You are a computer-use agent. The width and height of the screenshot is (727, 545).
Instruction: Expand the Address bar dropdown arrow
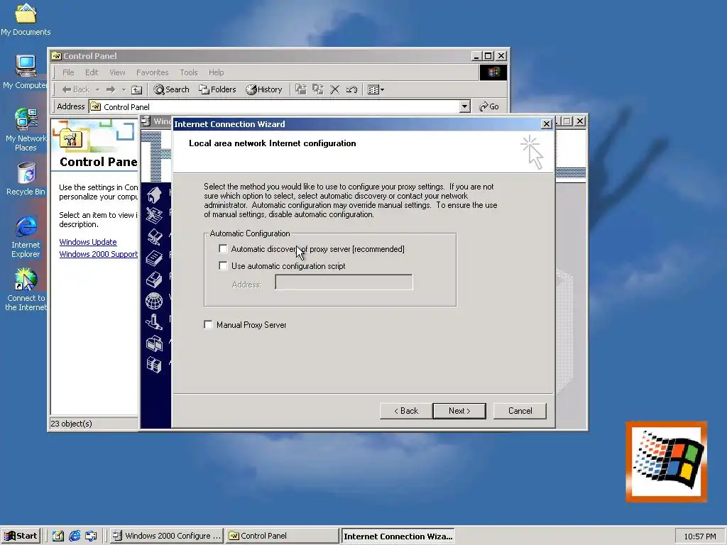click(464, 106)
